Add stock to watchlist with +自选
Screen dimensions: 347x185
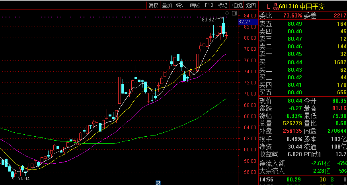(x=236, y=5)
